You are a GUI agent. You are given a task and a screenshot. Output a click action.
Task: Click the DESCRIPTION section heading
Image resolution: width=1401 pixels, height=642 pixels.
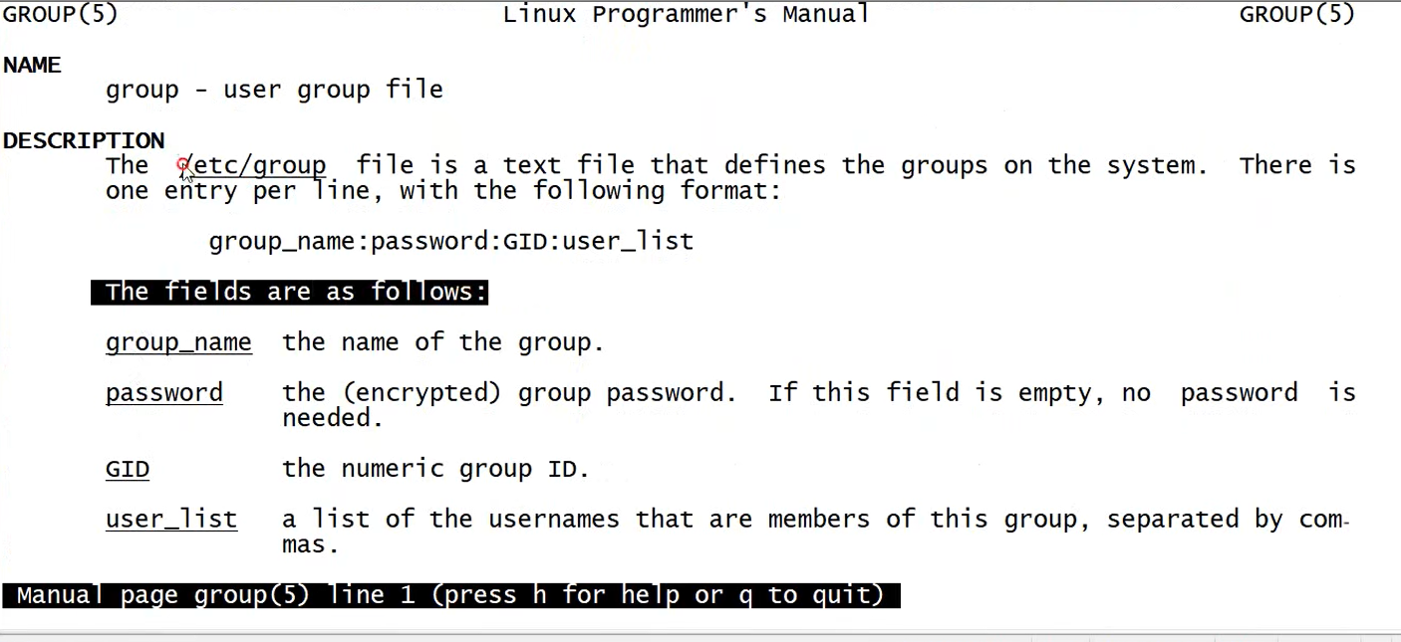click(84, 140)
